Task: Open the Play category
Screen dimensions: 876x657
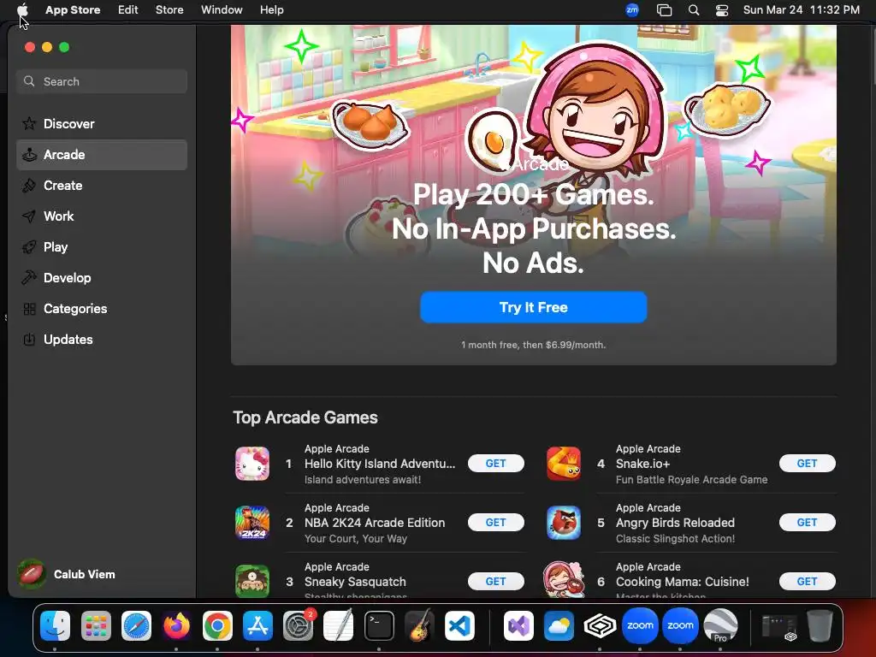Action: pyautogui.click(x=102, y=247)
